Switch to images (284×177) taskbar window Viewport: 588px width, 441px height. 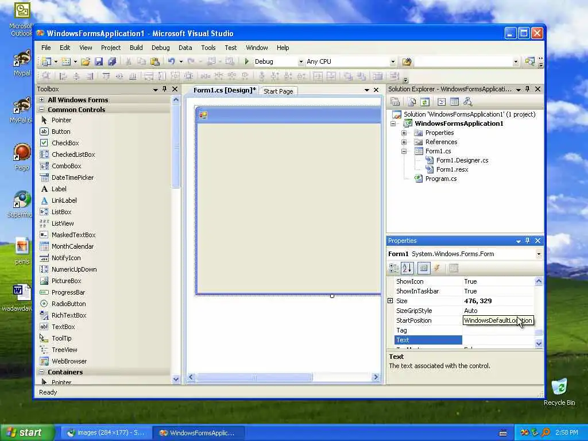pyautogui.click(x=106, y=433)
